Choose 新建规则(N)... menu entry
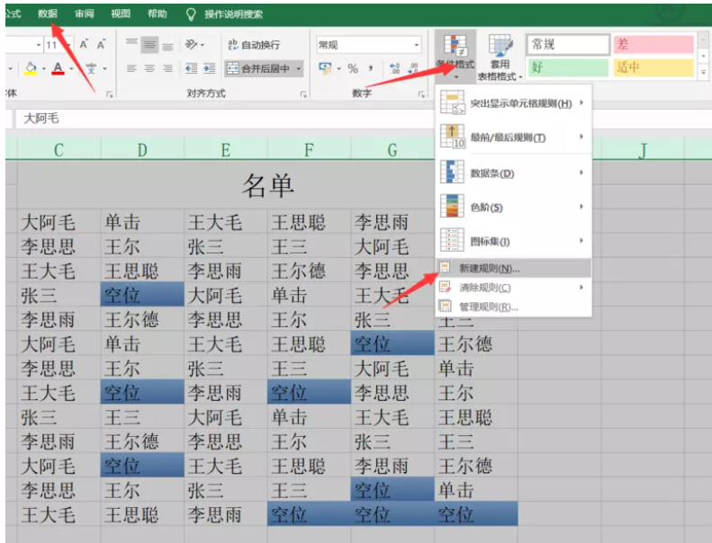 click(513, 268)
